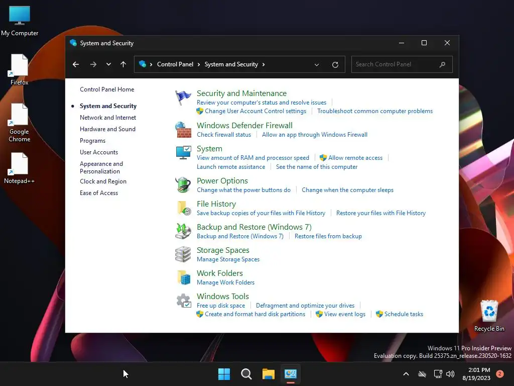Screen dimensions: 514x386
Task: Open the Power Options battery icon
Action: point(183,185)
